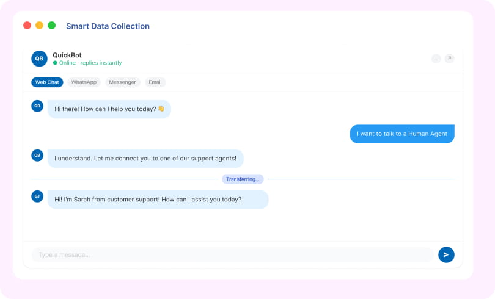Select the Messenger channel tab
495x299 pixels.
point(122,82)
